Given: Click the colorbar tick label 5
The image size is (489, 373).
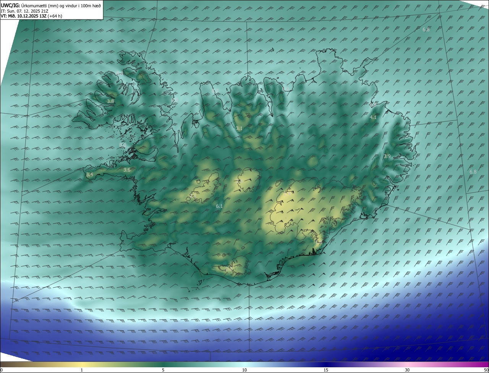Looking at the screenshot, I should tap(163, 370).
